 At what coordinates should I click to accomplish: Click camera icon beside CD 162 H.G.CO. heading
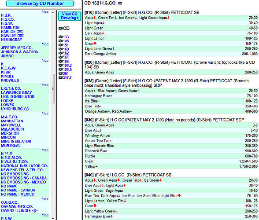[x=120, y=3]
